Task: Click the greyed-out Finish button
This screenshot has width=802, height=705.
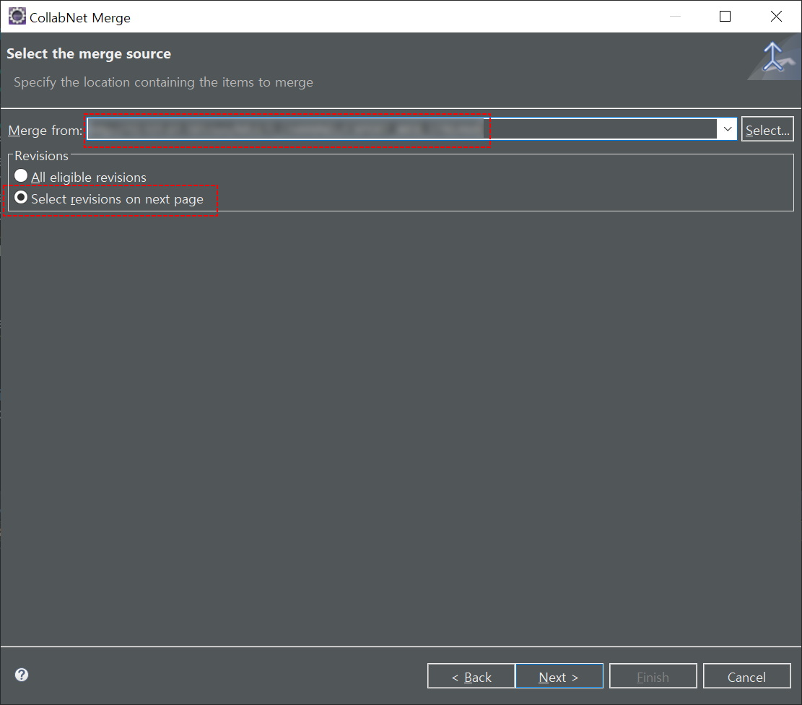Action: [x=653, y=676]
